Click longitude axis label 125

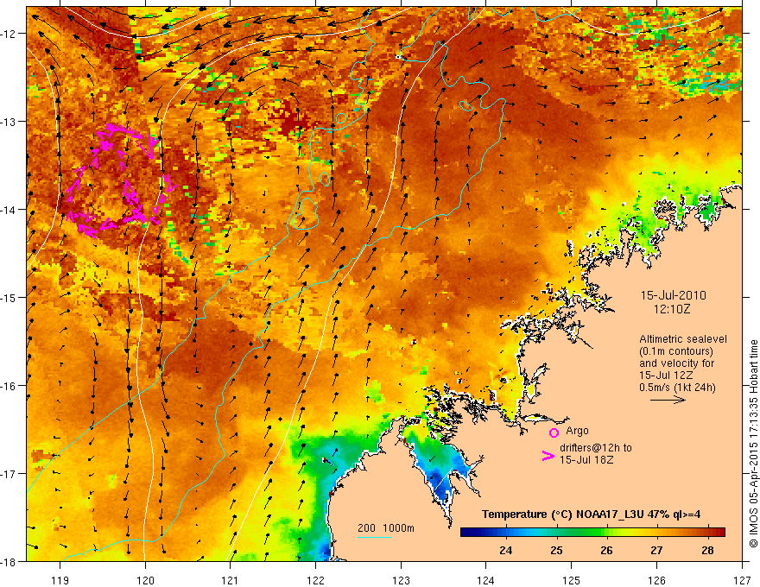[571, 580]
